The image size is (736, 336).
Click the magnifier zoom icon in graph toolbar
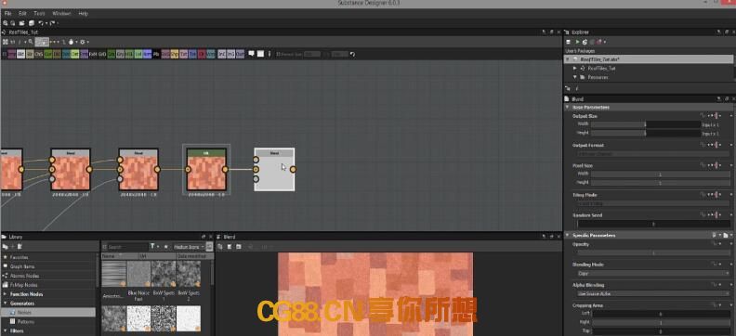[31, 42]
